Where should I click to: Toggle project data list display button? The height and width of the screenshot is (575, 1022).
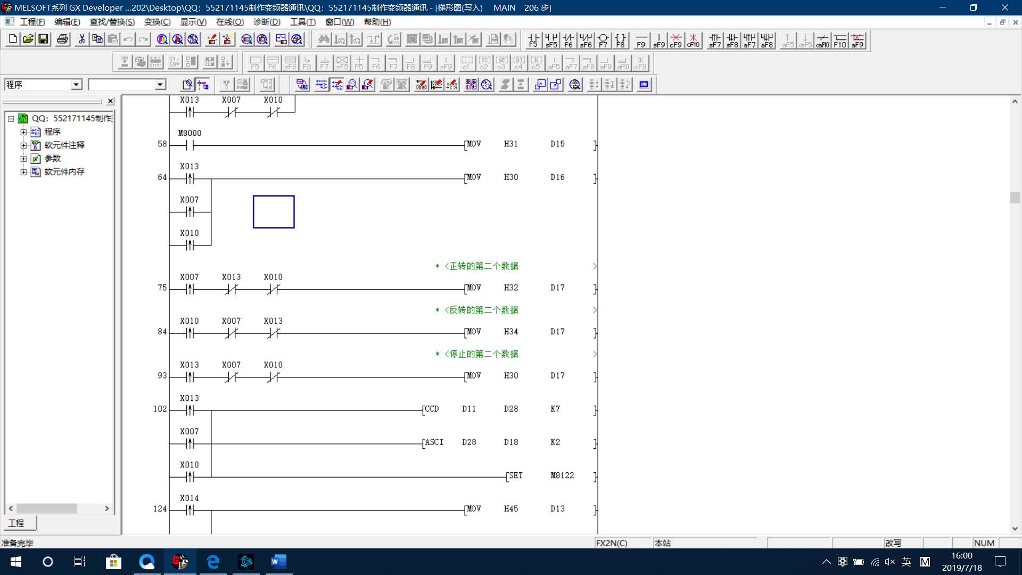tap(203, 85)
